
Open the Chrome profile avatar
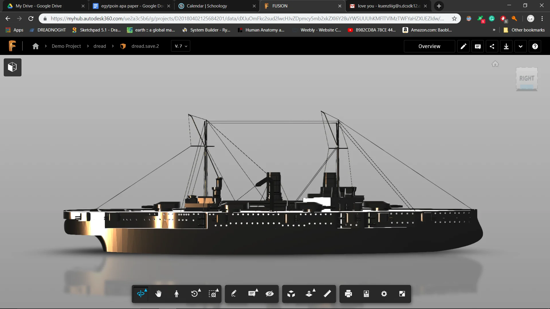531,19
